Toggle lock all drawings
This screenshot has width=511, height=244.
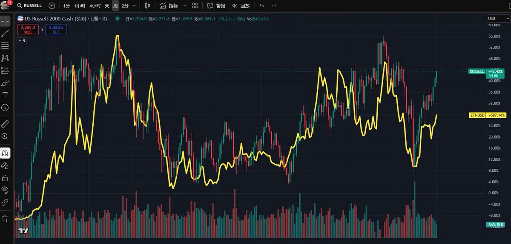coord(5,177)
